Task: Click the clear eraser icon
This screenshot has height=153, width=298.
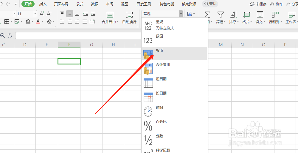Action: [49, 22]
